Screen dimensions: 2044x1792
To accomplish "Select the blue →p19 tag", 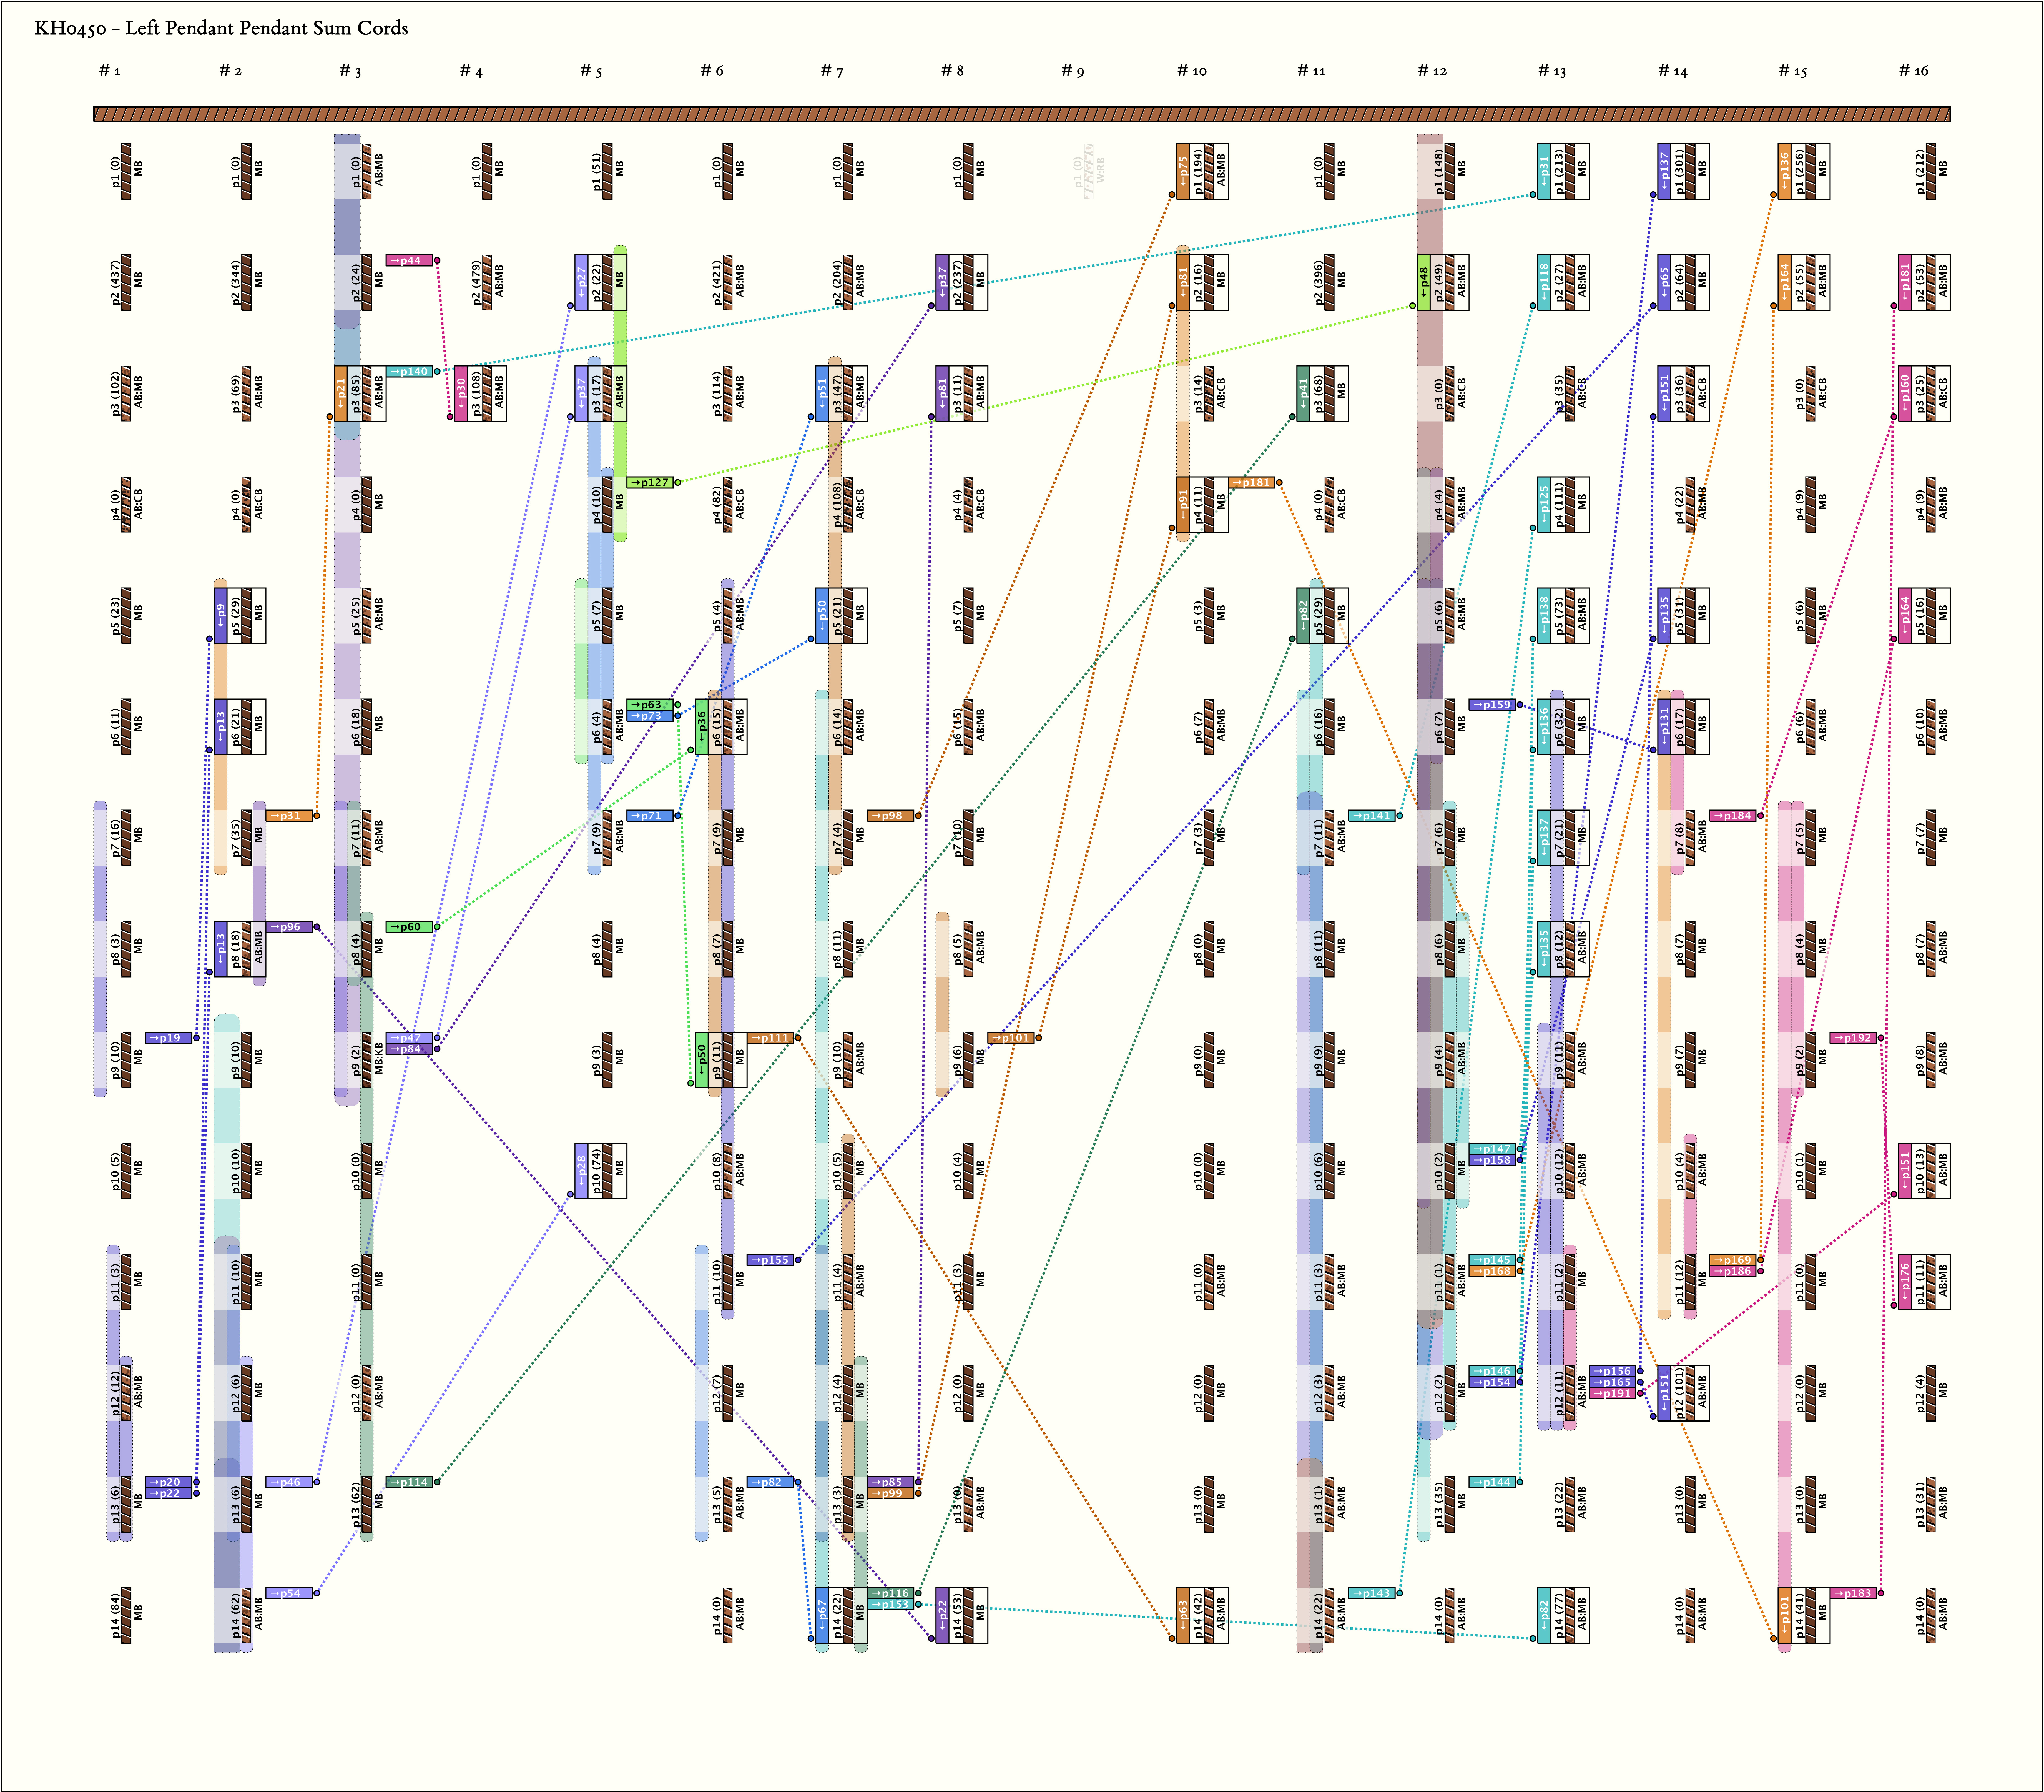I will 169,1038.
